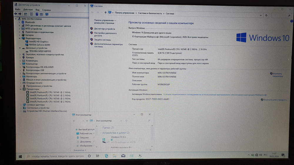Expand the Мониторы category

(20, 76)
